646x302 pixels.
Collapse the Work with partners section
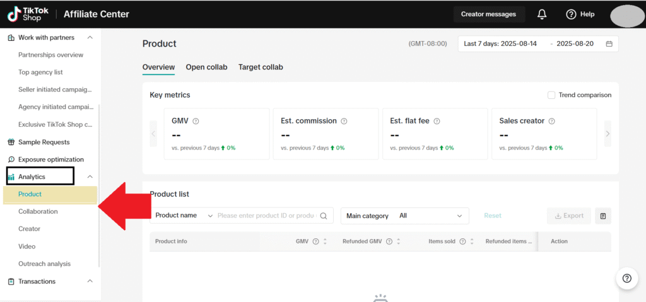(90, 38)
